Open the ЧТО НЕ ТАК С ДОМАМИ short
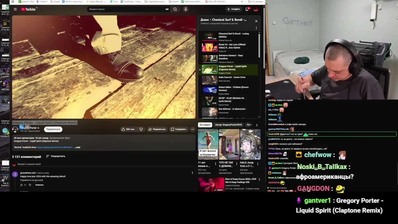Image resolution: width=398 pixels, height=224 pixels. (229, 144)
